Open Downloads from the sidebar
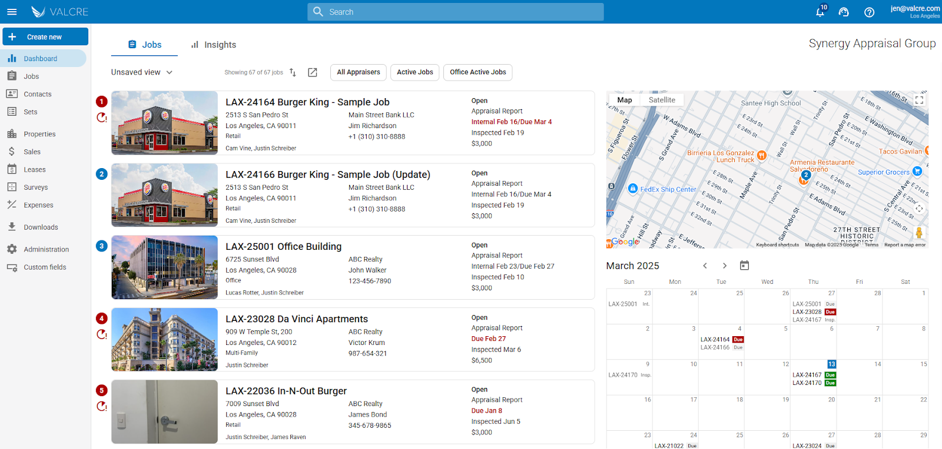 pyautogui.click(x=41, y=227)
